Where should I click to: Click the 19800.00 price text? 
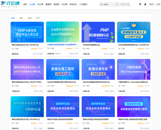(16, 91)
